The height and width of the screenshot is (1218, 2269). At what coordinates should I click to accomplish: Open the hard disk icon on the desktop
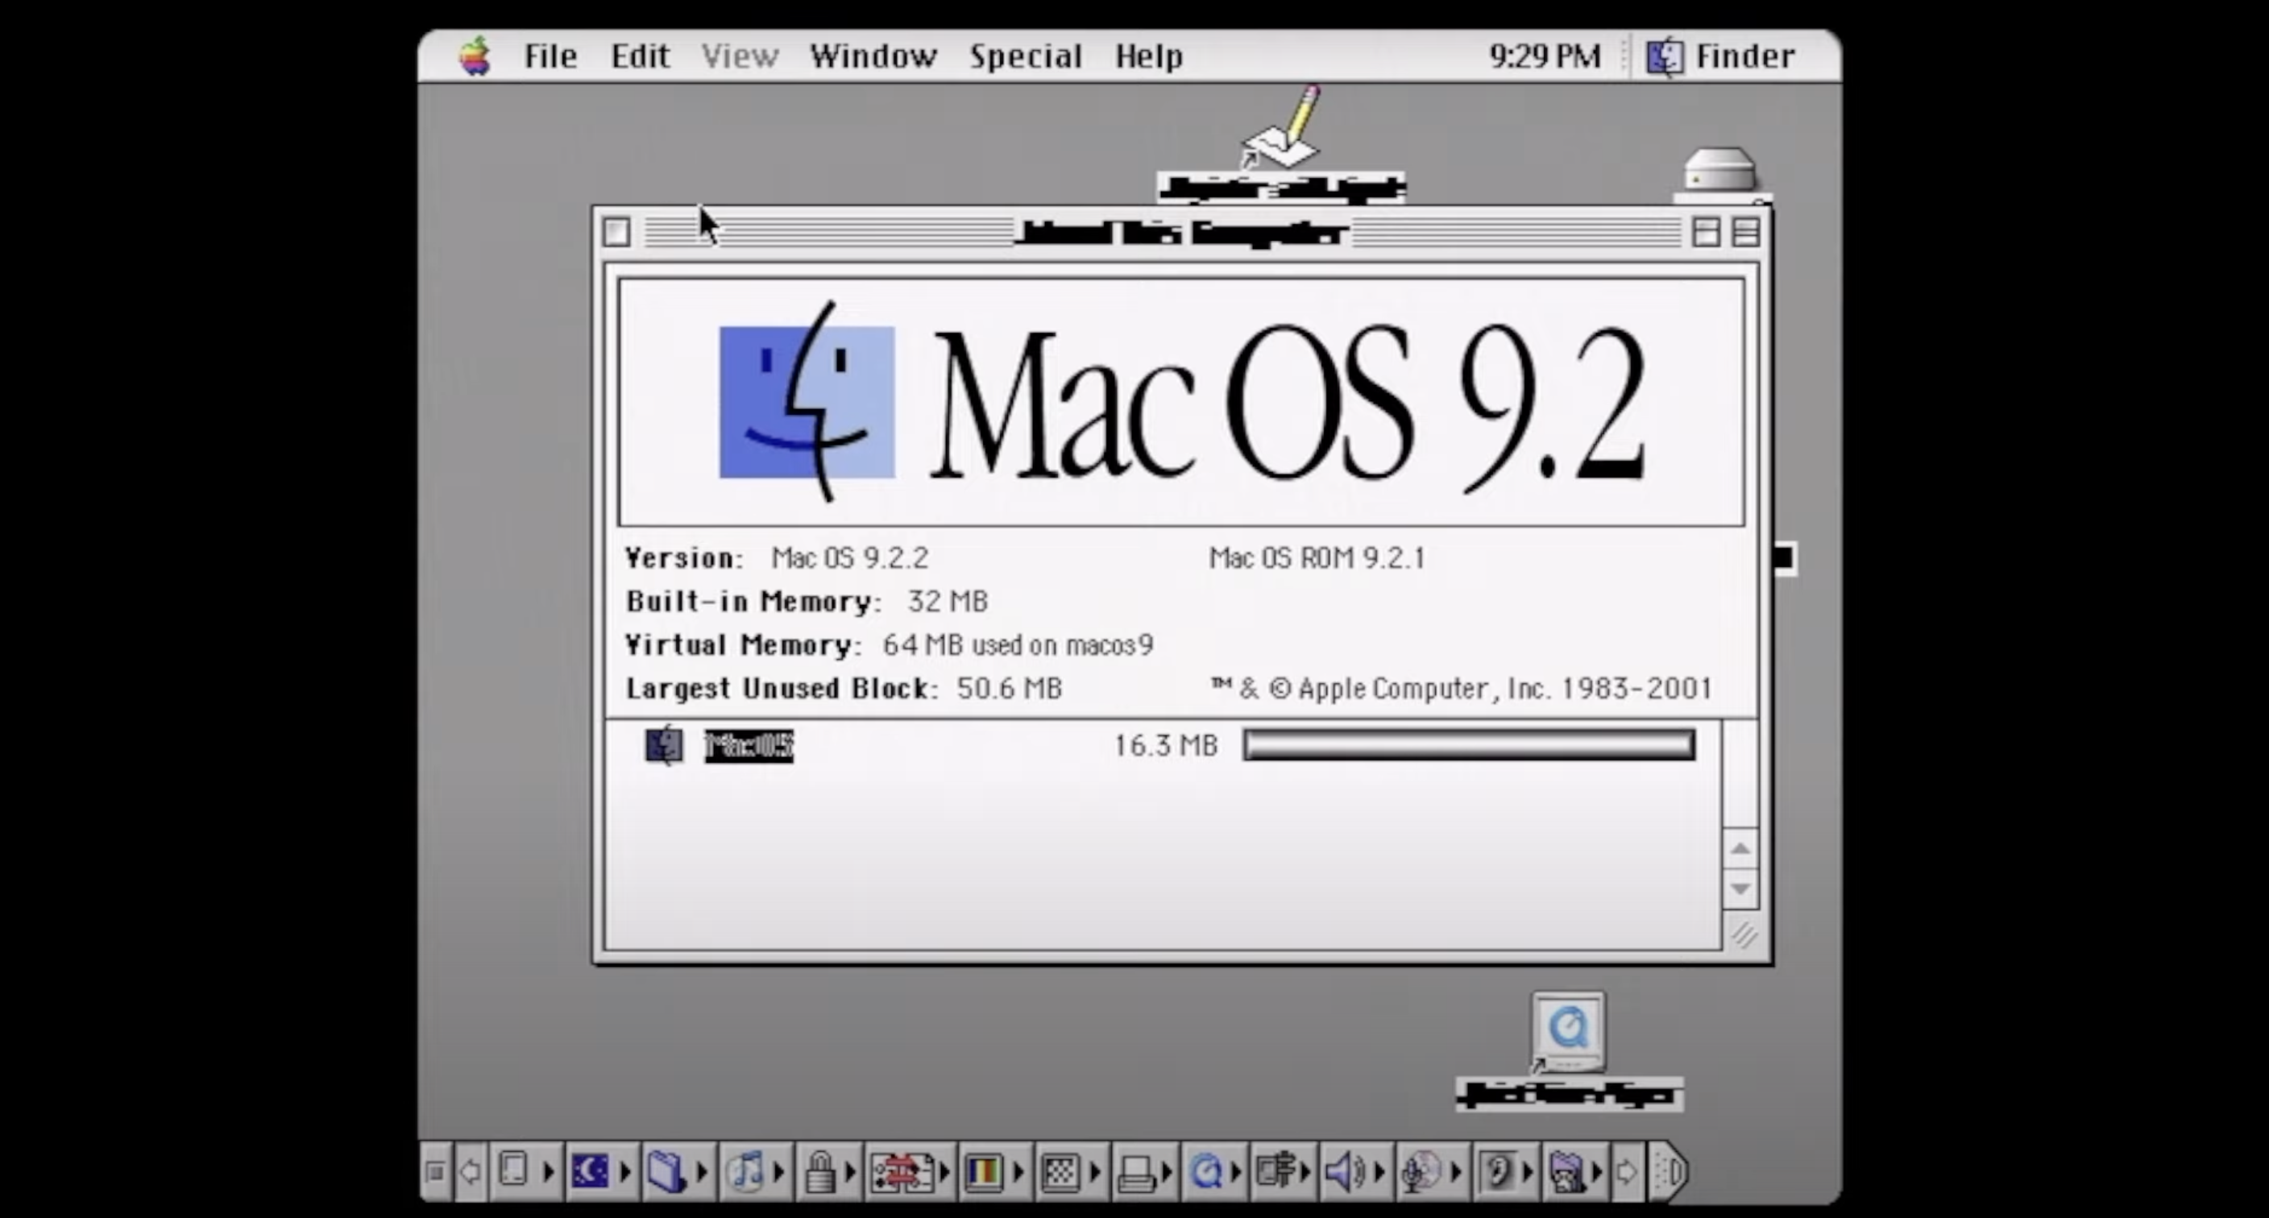coord(1719,171)
